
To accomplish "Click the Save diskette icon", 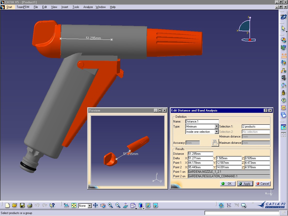I will pyautogui.click(x=22, y=205).
